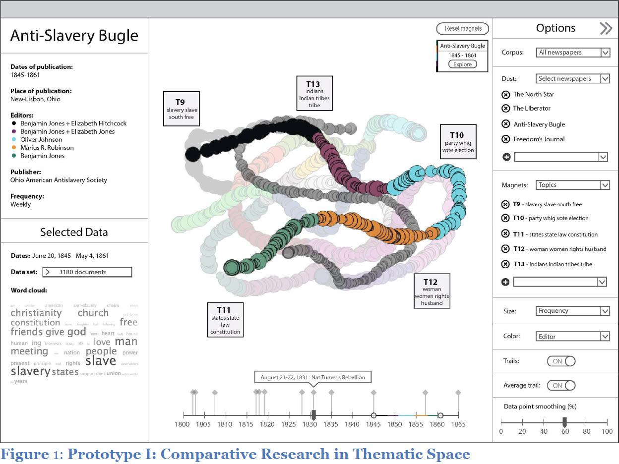Add a magnet with the plus icon under Magnets
This screenshot has width=619, height=464.
pos(505,282)
